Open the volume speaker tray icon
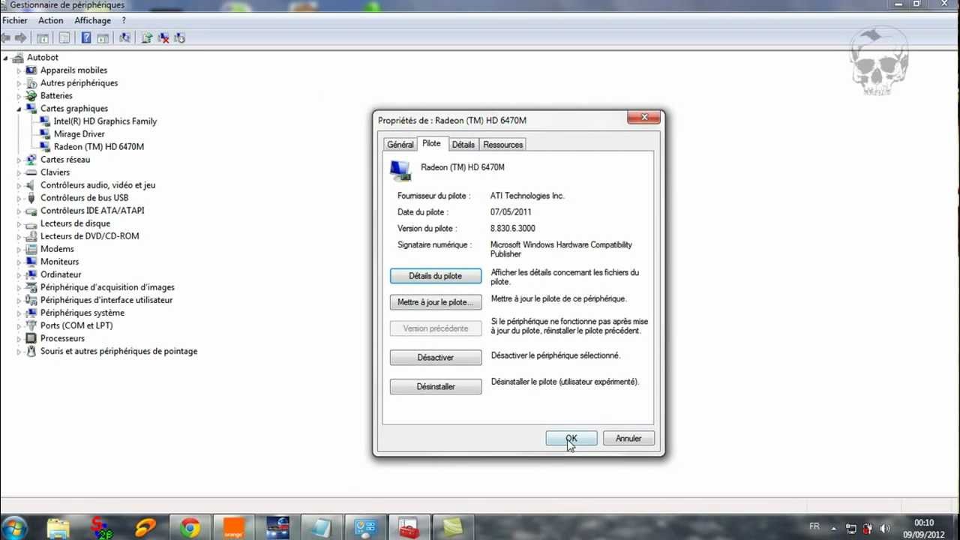The height and width of the screenshot is (540, 960). pyautogui.click(x=885, y=528)
